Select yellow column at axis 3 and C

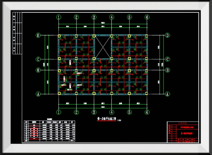click(x=94, y=59)
